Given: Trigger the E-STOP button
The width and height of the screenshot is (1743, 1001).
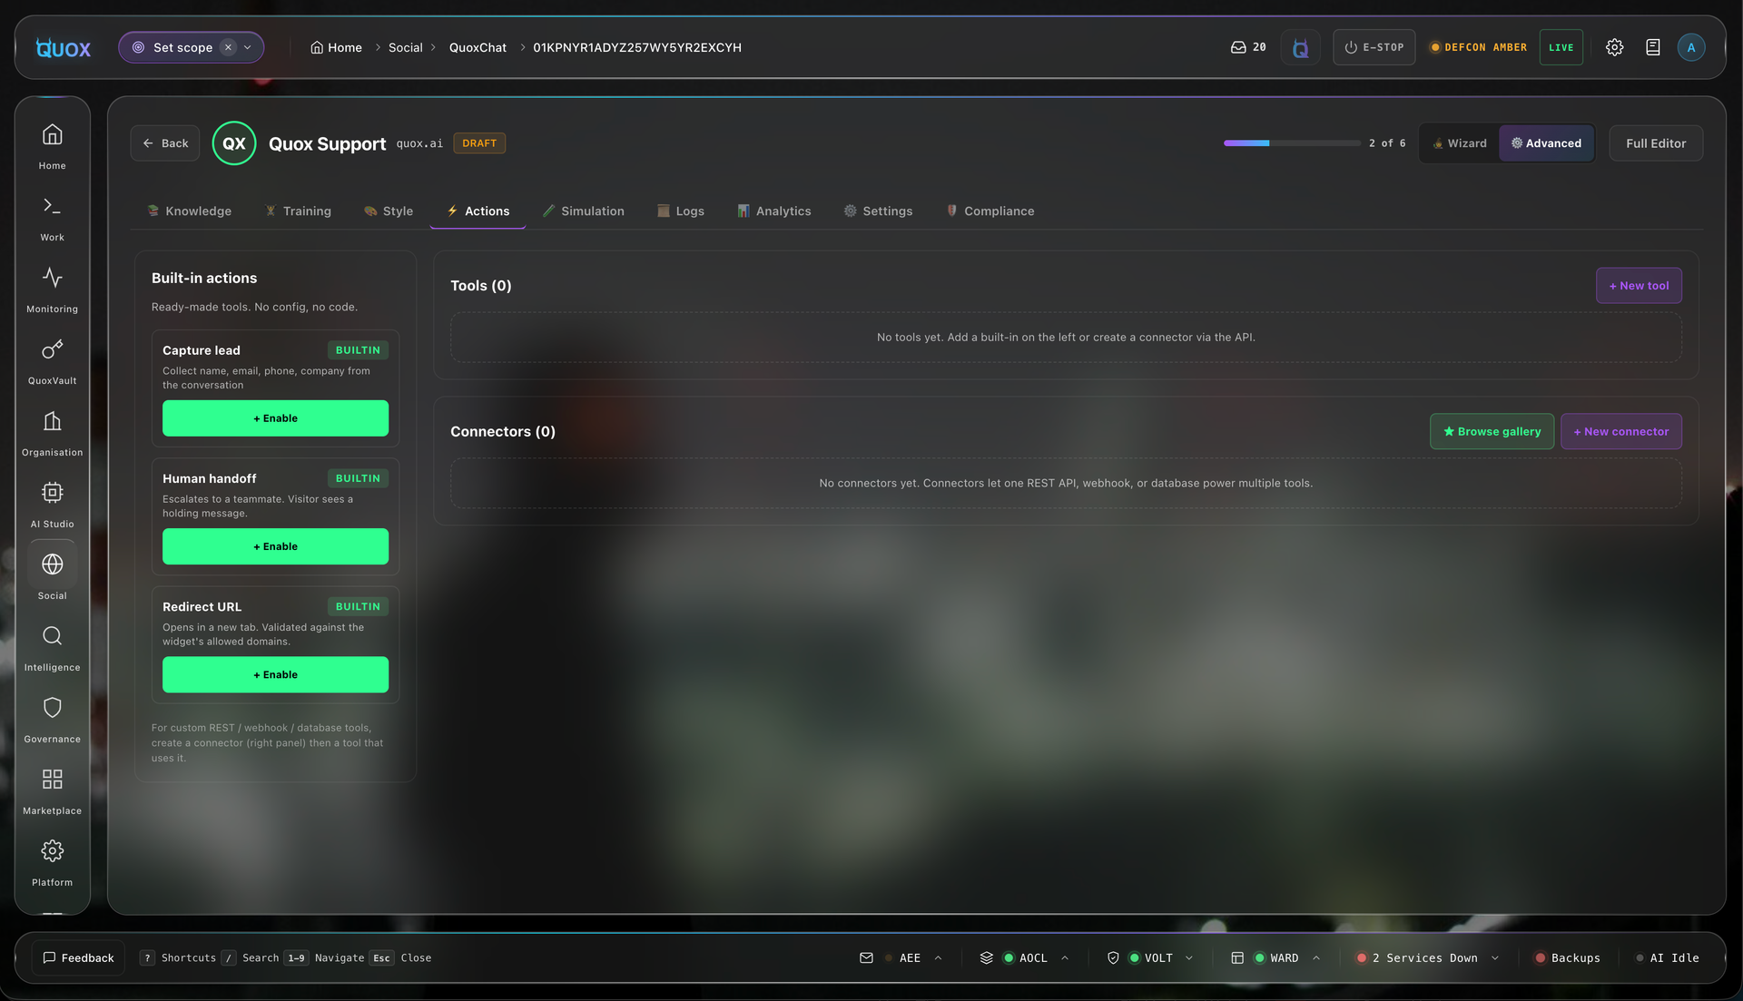Looking at the screenshot, I should [x=1374, y=47].
